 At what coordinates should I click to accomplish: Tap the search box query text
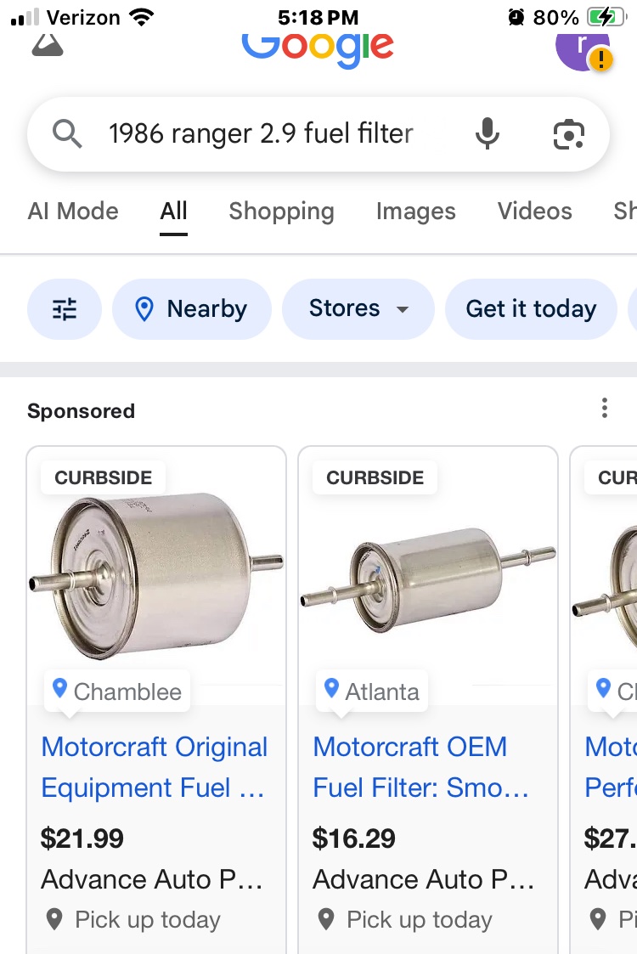click(x=261, y=134)
